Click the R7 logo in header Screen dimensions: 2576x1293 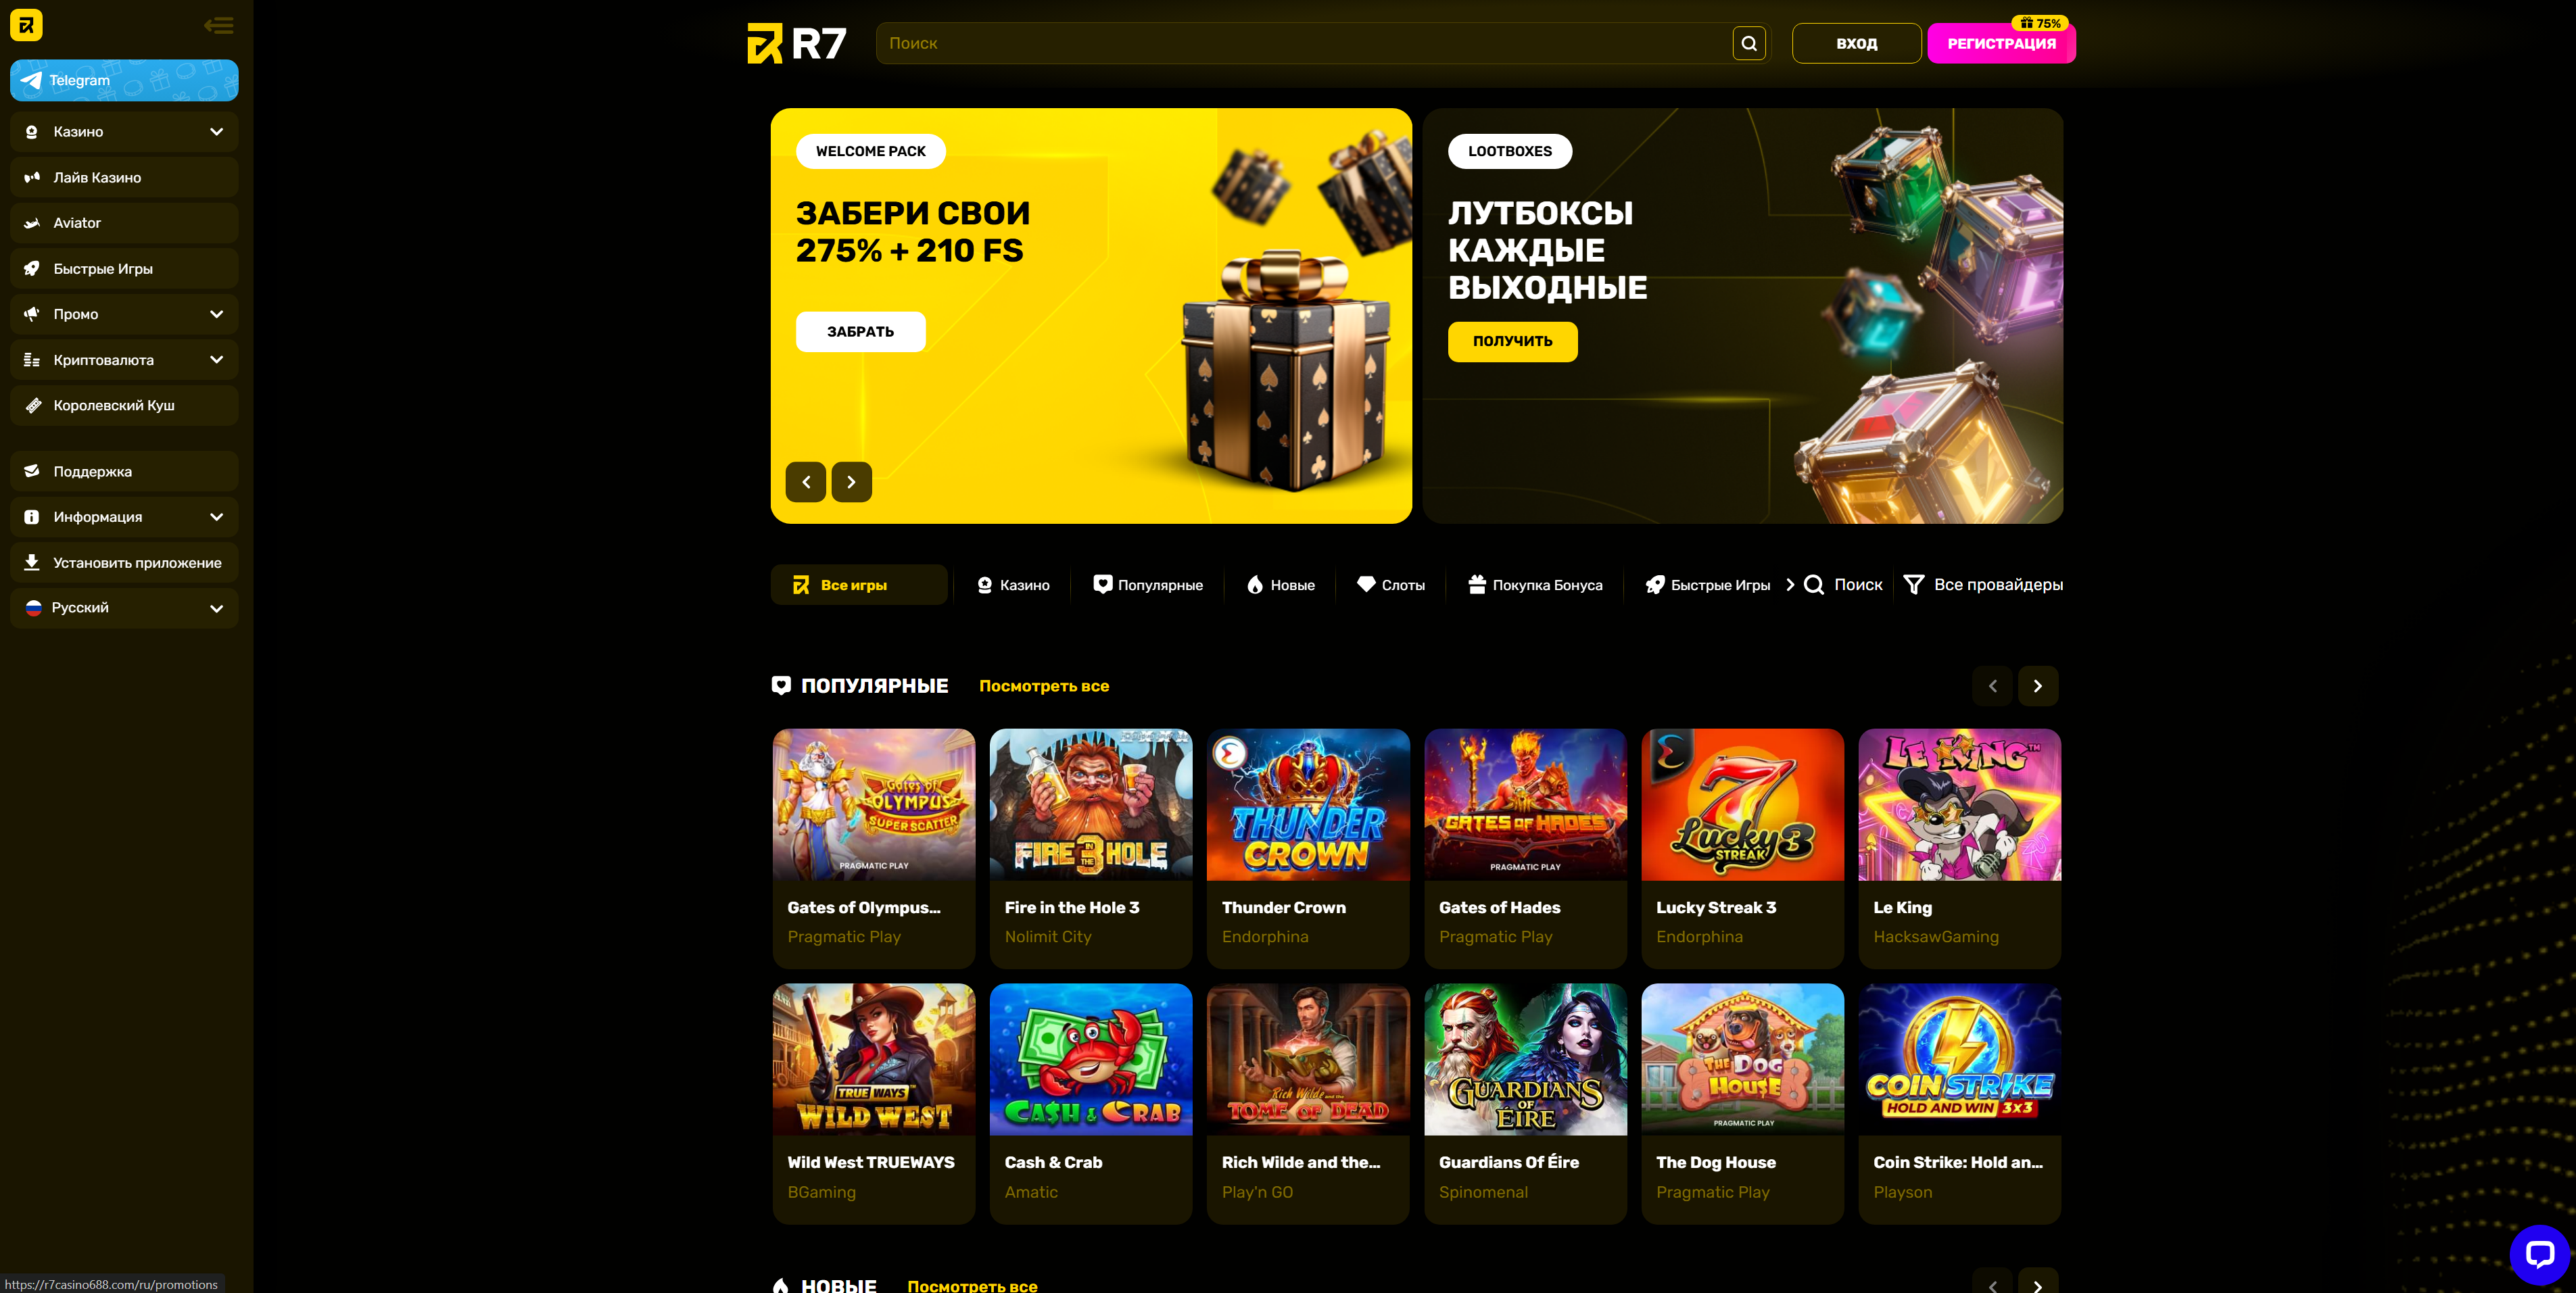click(x=797, y=43)
